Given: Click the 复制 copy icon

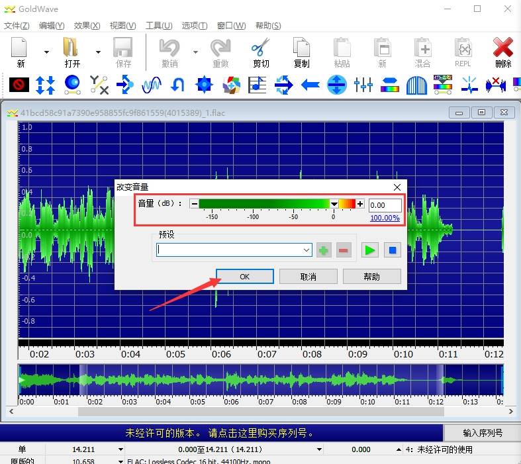Looking at the screenshot, I should (301, 48).
